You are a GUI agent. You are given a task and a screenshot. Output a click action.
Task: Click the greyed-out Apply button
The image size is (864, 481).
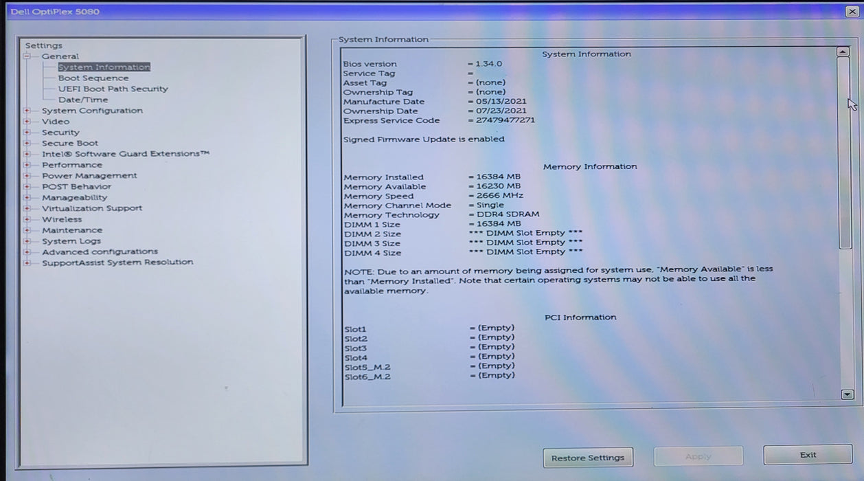pos(698,456)
